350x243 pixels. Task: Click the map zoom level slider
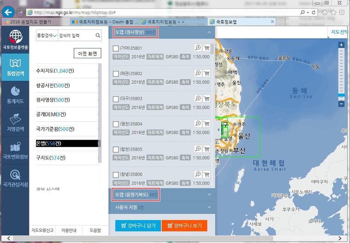tap(341, 73)
